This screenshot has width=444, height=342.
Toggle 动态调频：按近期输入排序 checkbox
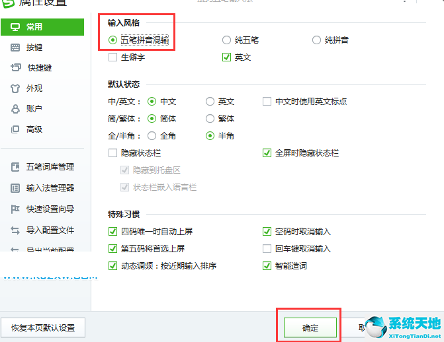(x=112, y=266)
